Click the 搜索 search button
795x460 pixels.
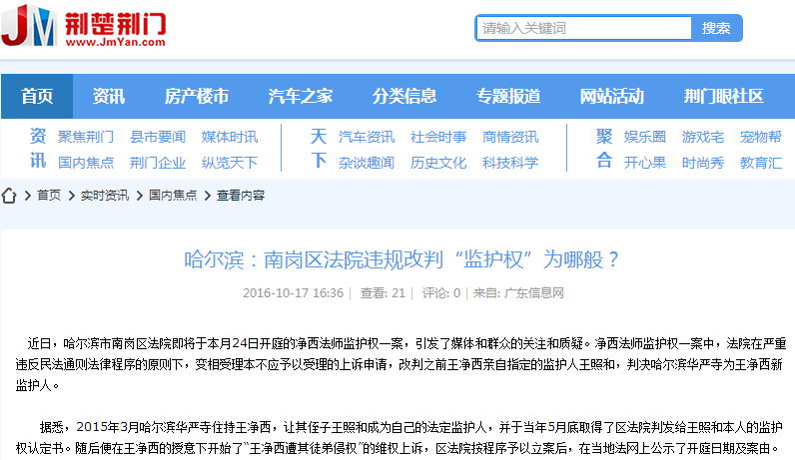tap(716, 28)
